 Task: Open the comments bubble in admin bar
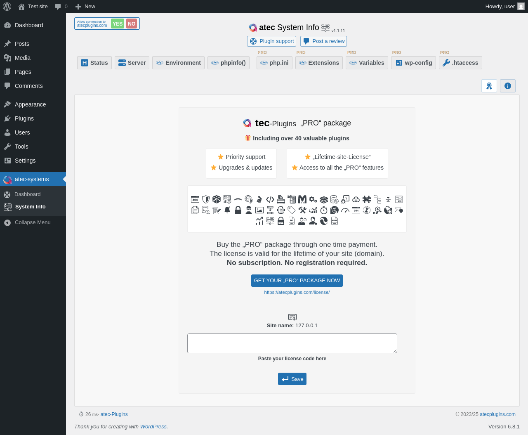(x=61, y=7)
